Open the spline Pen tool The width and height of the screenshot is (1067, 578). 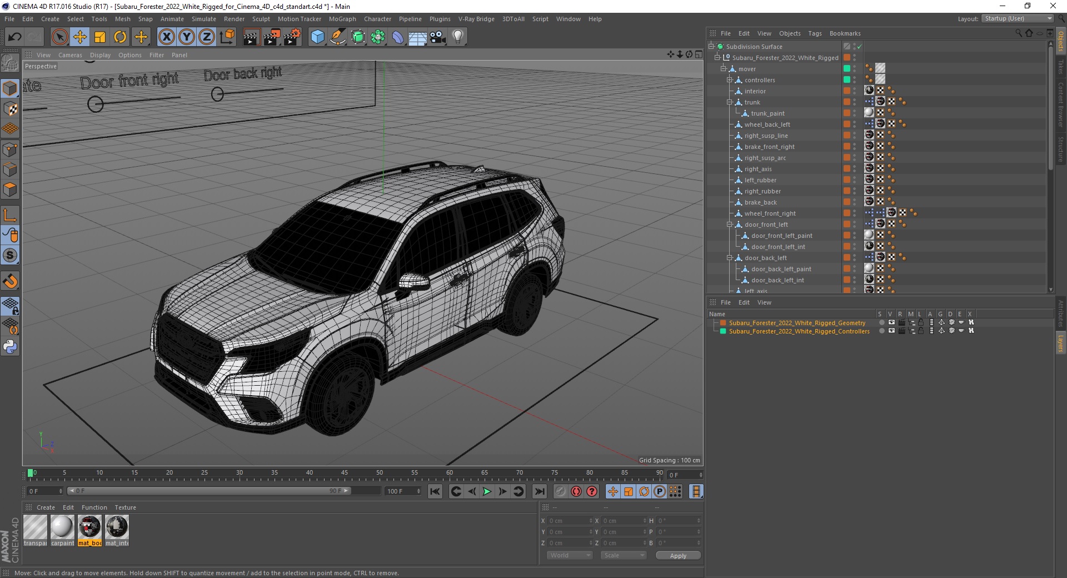(x=337, y=37)
